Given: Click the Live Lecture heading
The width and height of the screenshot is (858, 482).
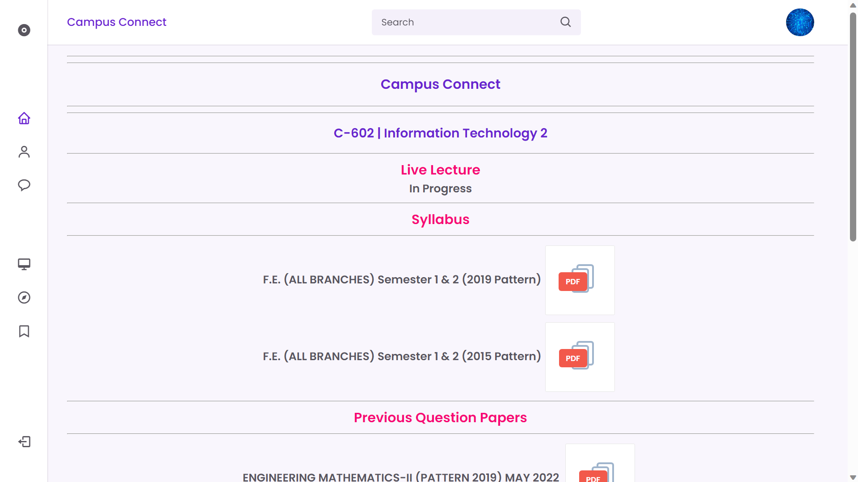Looking at the screenshot, I should tap(440, 170).
